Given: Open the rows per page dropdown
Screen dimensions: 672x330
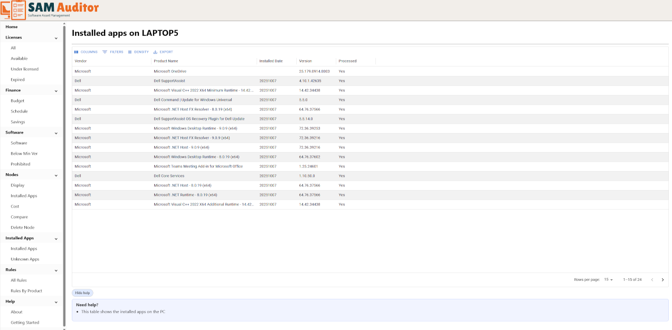Looking at the screenshot, I should click(x=608, y=279).
